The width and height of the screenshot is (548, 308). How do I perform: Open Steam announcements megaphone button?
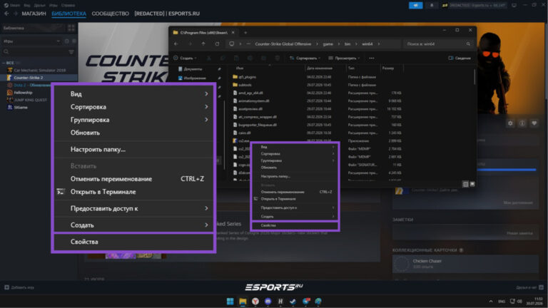(x=415, y=5)
